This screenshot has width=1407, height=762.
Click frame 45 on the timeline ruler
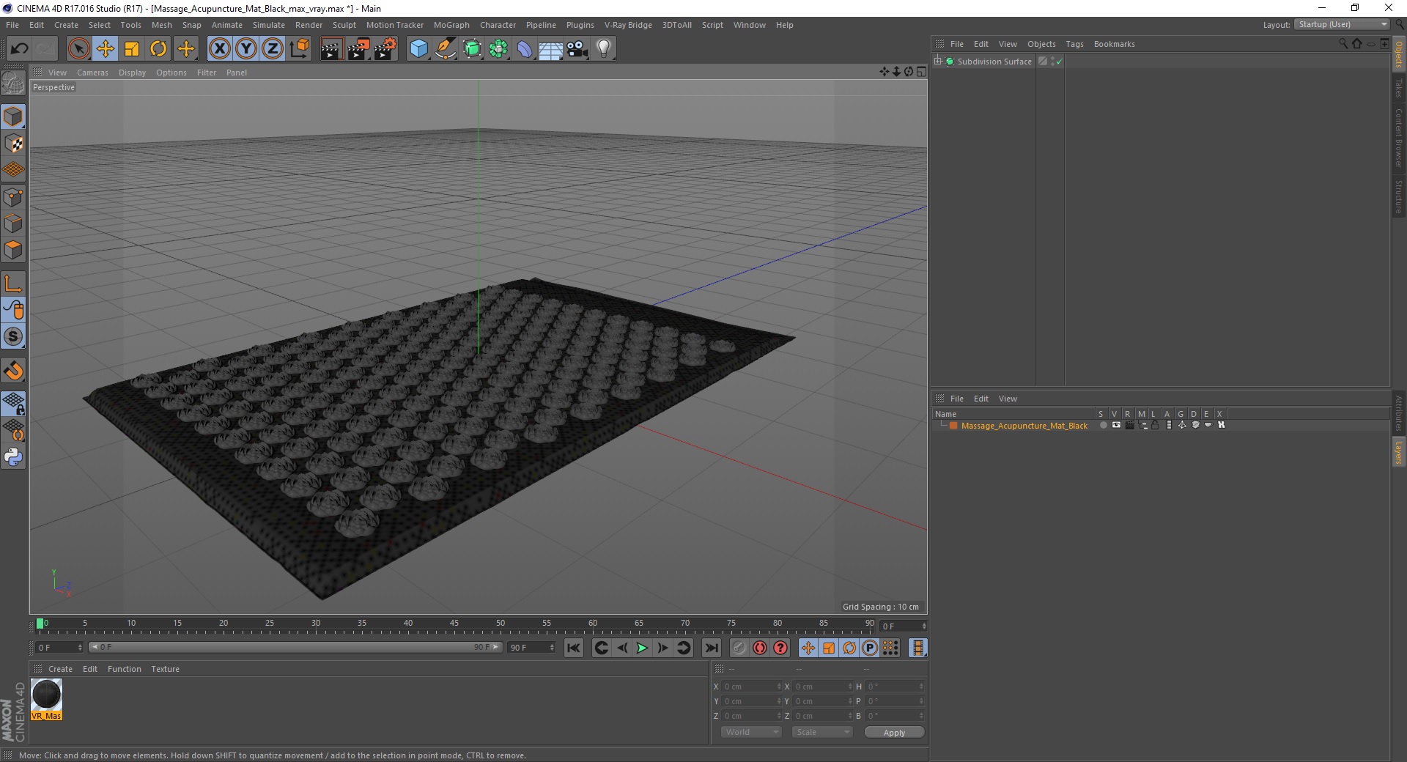tap(454, 625)
